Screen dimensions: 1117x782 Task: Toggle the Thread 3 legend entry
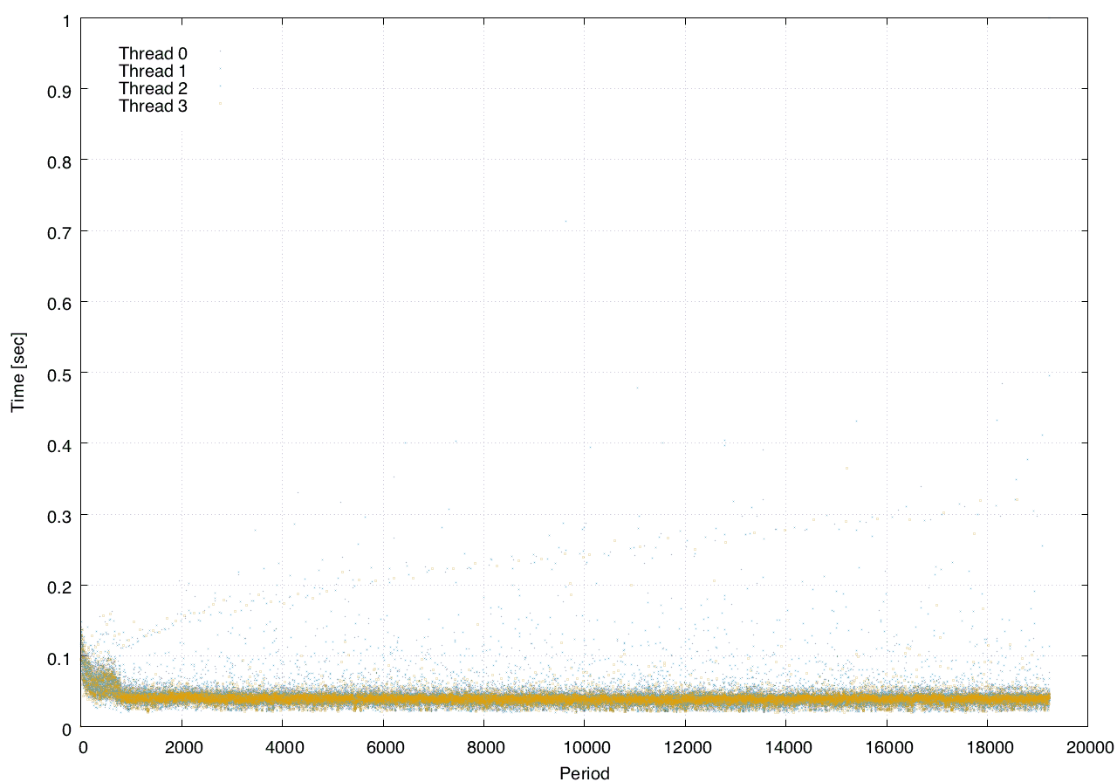[154, 106]
